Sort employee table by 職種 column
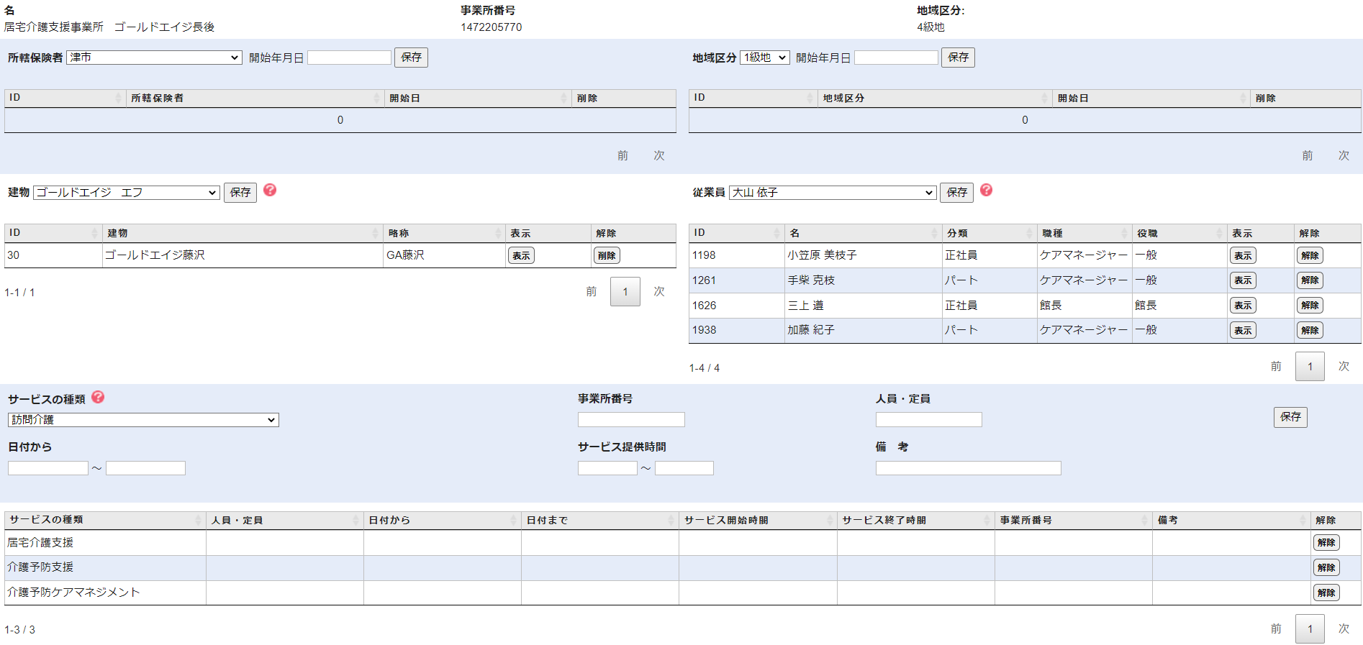 point(1084,233)
